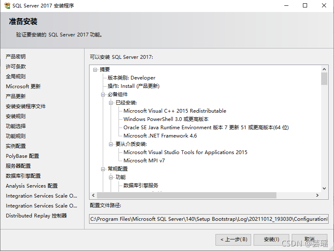Open the 服务器配置 step
Screen dimensions: 334x251
pos(18,166)
